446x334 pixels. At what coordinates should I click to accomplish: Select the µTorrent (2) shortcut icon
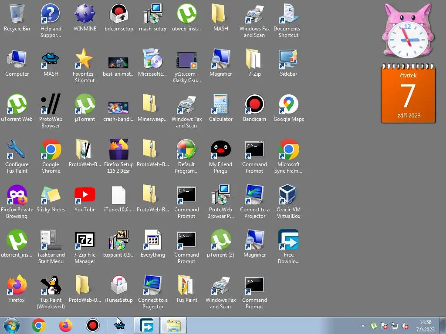click(220, 240)
